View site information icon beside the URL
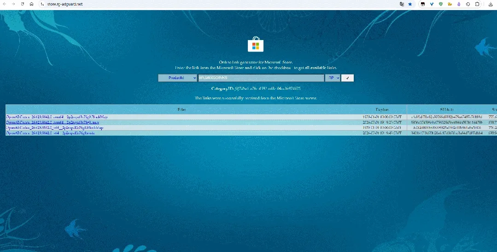This screenshot has width=497, height=252. click(x=42, y=4)
